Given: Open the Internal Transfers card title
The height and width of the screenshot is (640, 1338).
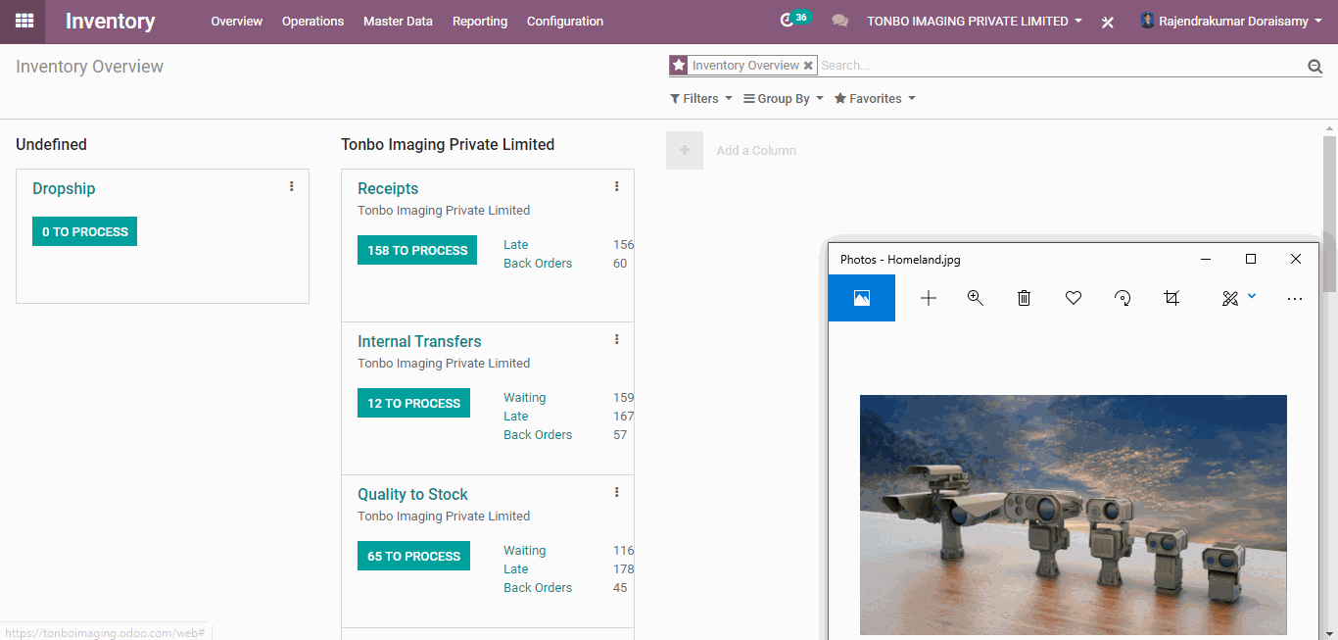Looking at the screenshot, I should click(x=419, y=341).
